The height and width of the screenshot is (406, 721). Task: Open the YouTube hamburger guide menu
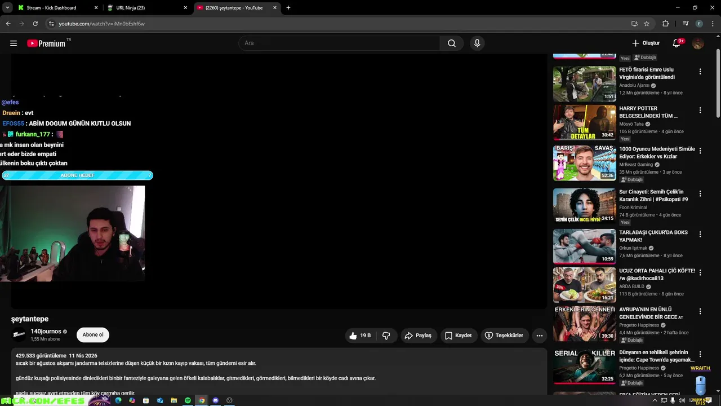[14, 43]
